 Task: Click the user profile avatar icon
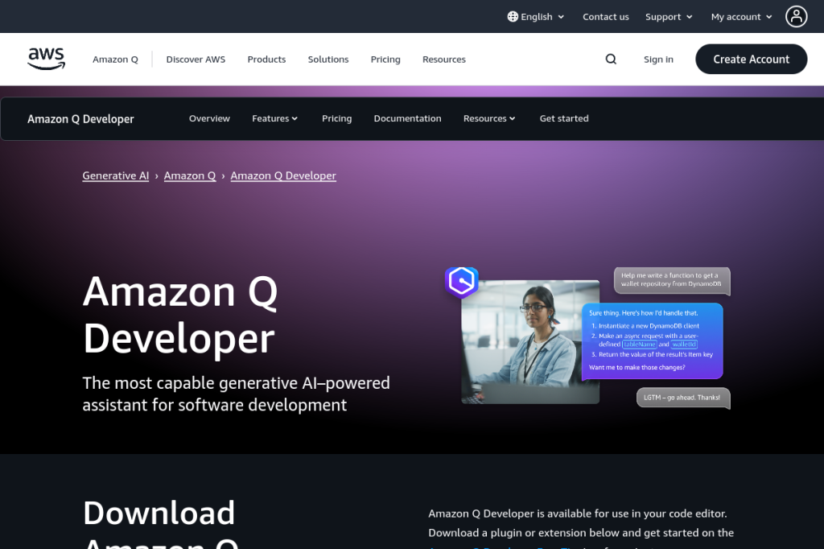tap(796, 16)
